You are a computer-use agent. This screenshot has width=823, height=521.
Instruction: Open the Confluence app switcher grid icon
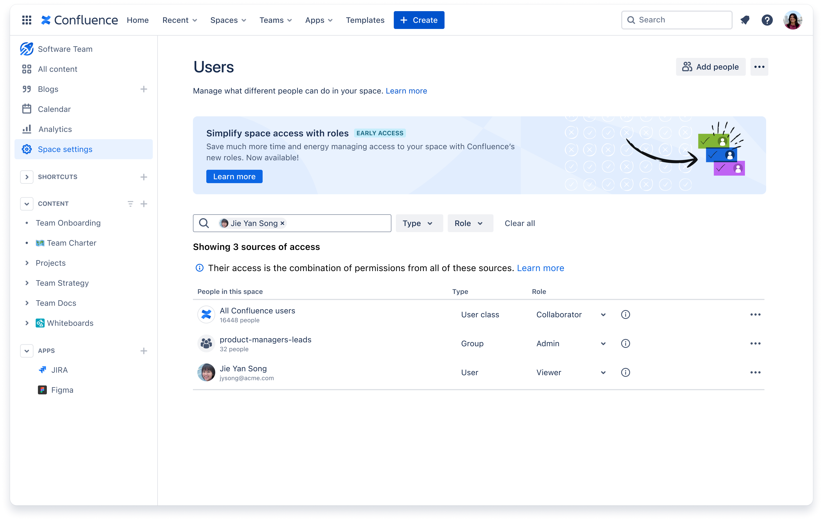tap(27, 20)
